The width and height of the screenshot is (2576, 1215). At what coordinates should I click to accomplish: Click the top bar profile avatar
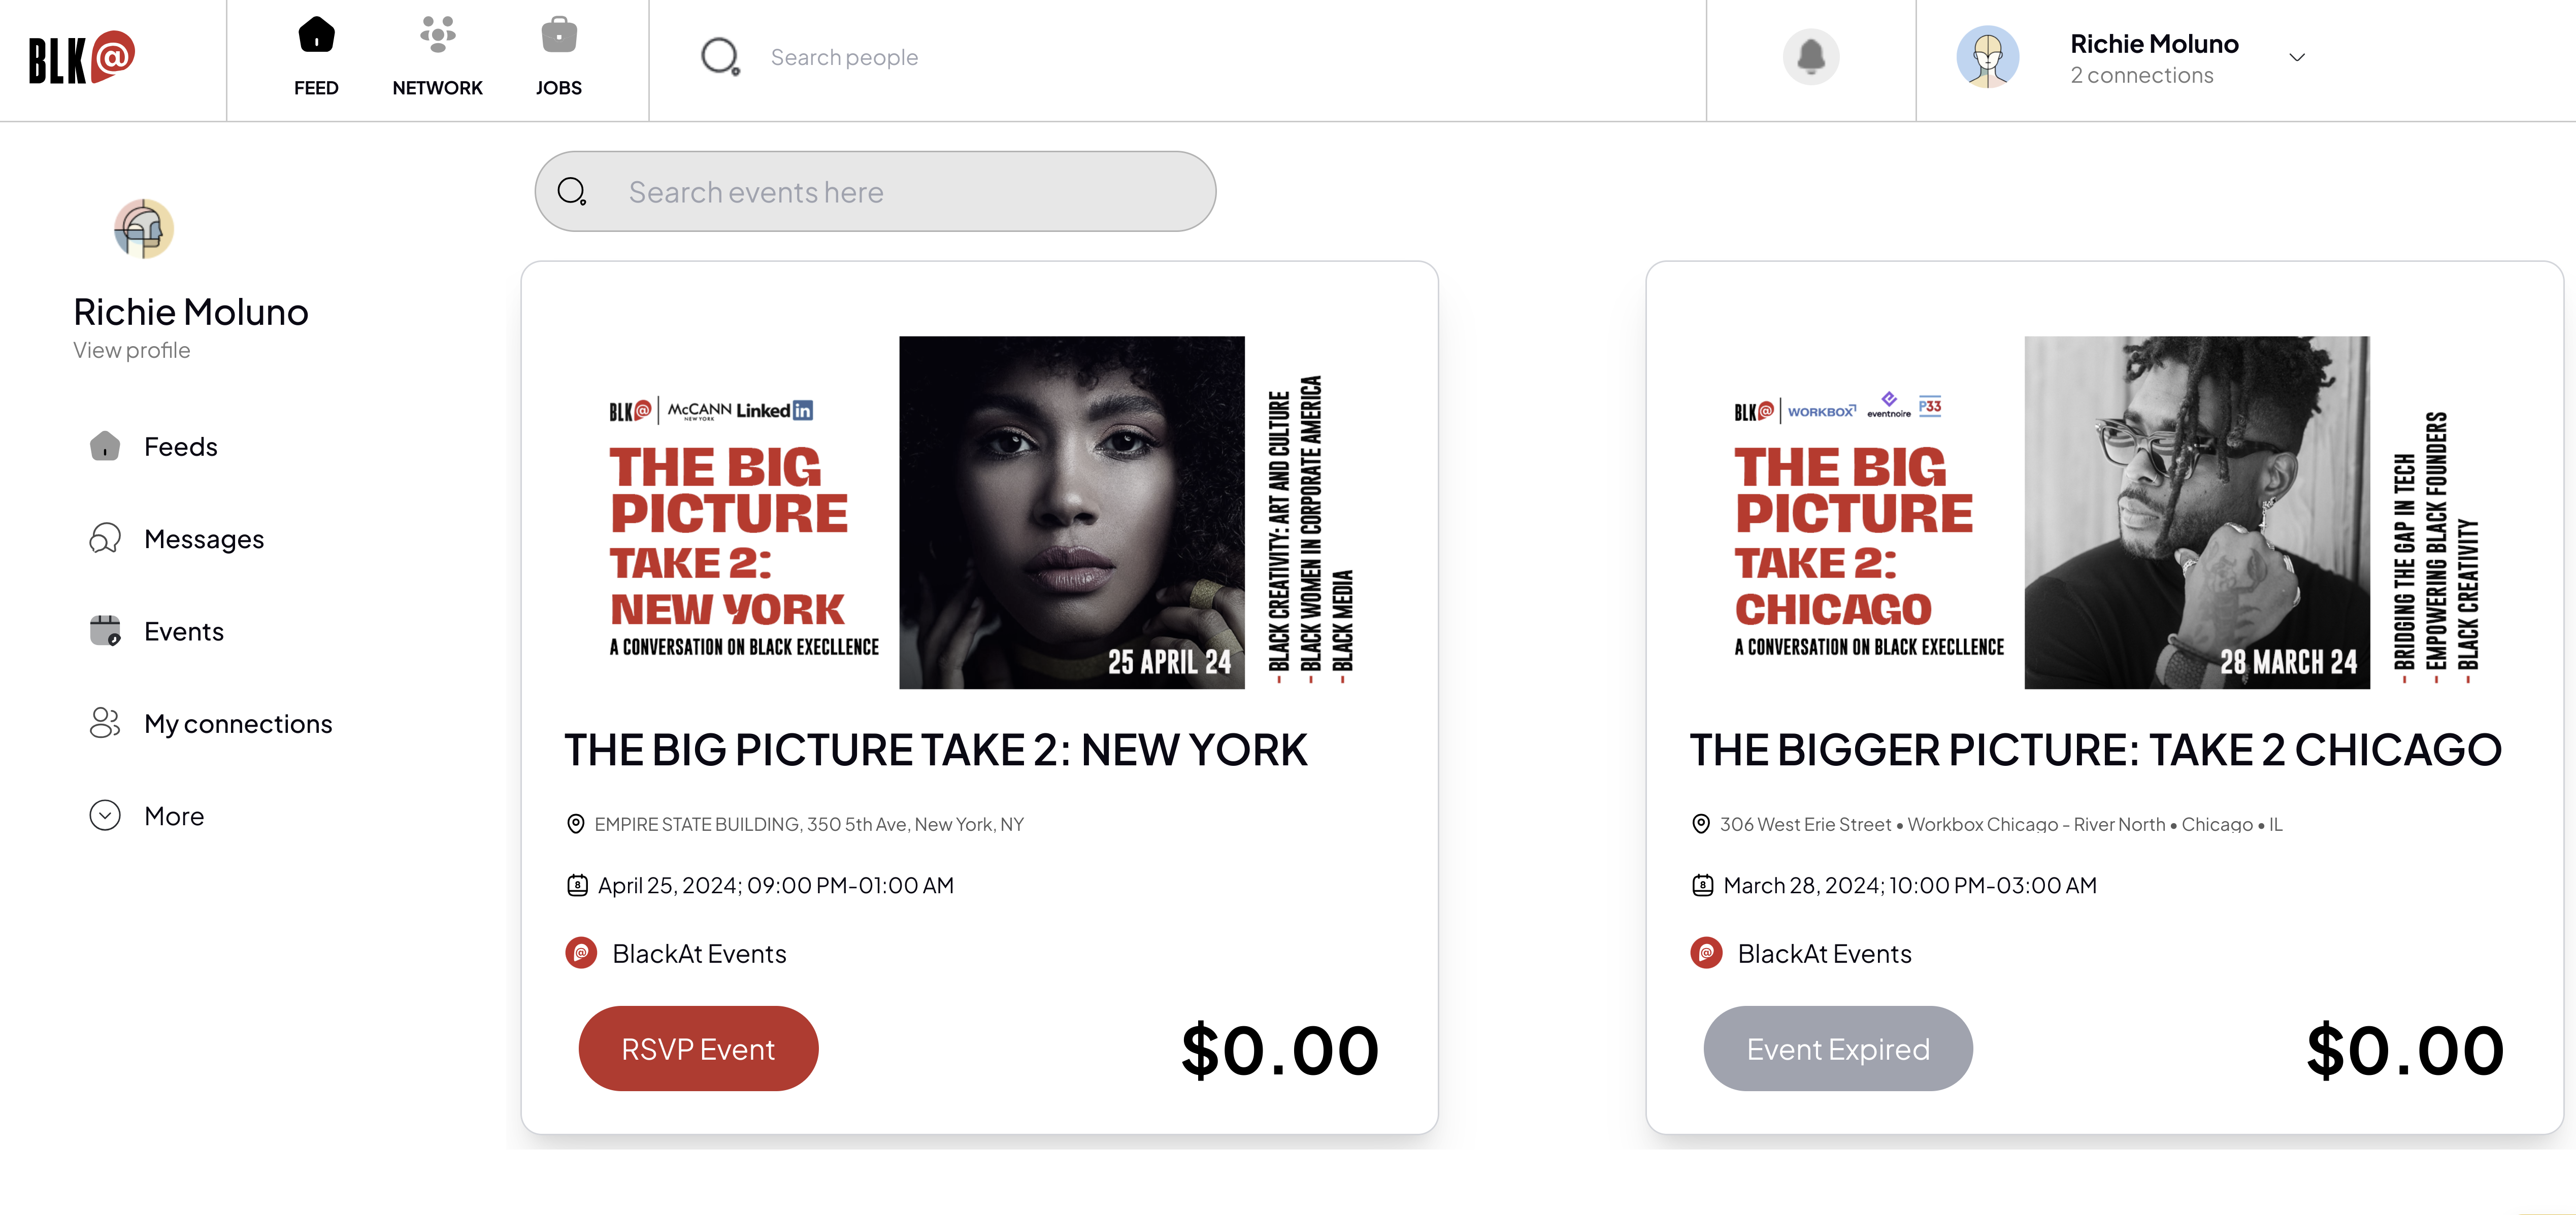(1987, 57)
